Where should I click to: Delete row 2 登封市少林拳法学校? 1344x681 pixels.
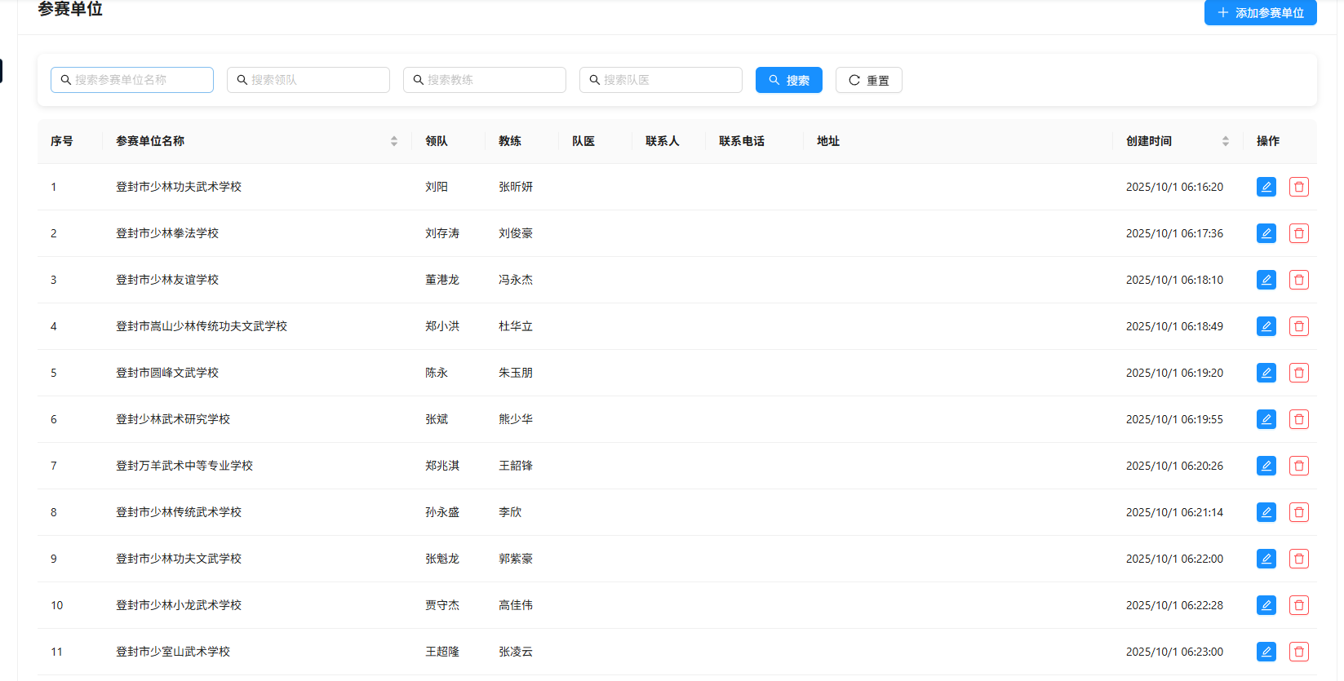[1298, 233]
